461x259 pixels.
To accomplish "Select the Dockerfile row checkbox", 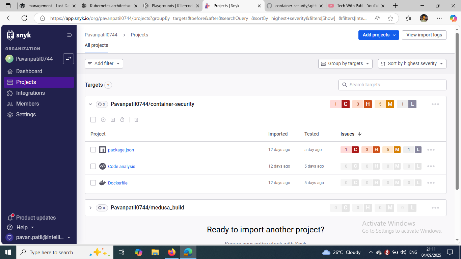I will (x=93, y=183).
